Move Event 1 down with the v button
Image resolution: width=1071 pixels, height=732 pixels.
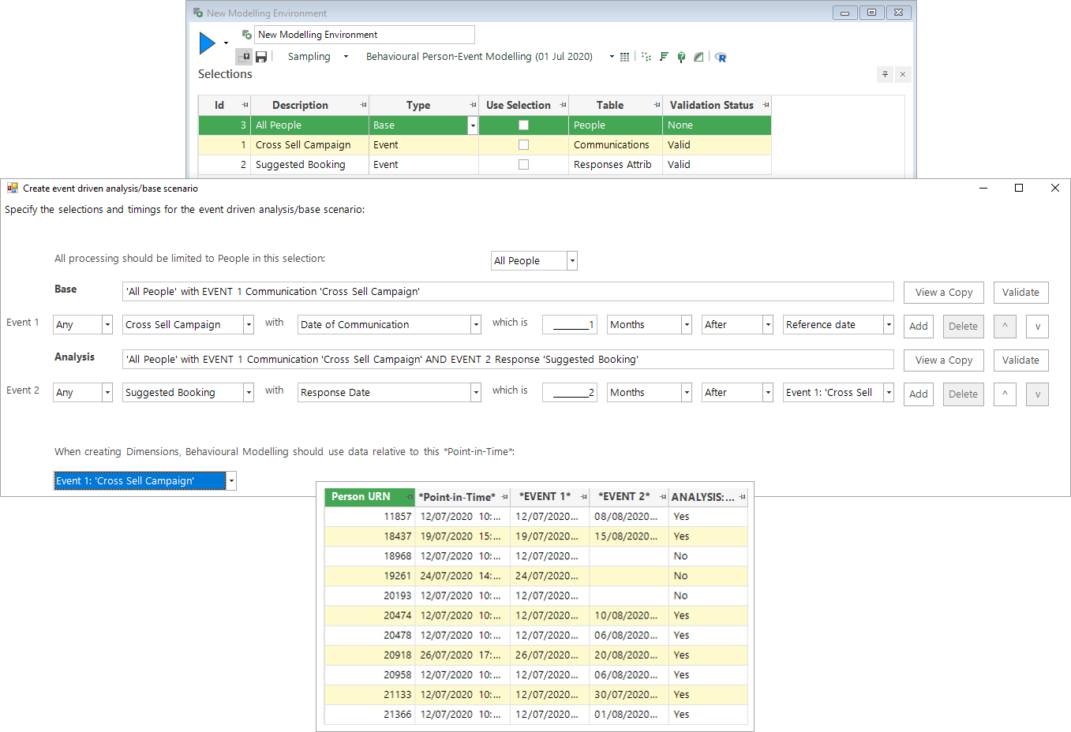1038,326
